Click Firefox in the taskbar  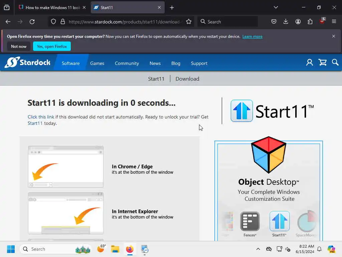pyautogui.click(x=130, y=249)
